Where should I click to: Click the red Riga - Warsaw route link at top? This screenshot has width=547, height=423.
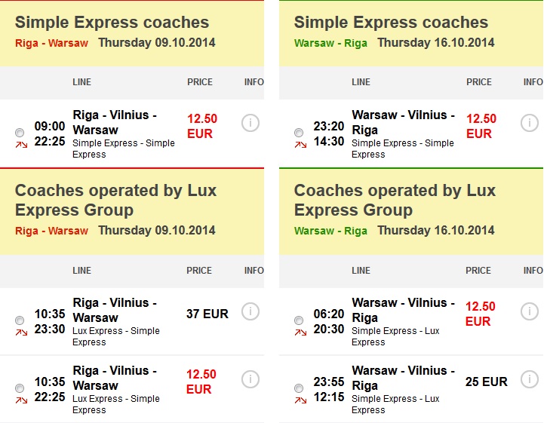click(x=51, y=43)
